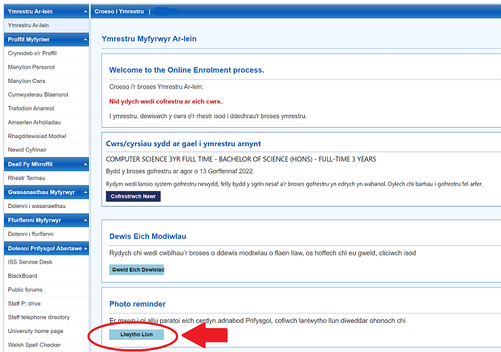Open Rhestr Termau link
This screenshot has width=501, height=352.
coord(26,178)
